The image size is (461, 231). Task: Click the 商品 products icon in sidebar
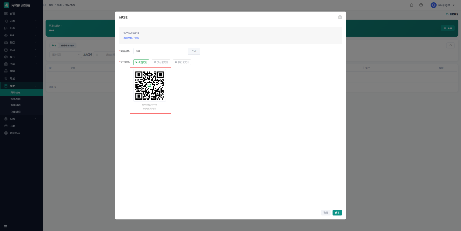[6, 50]
